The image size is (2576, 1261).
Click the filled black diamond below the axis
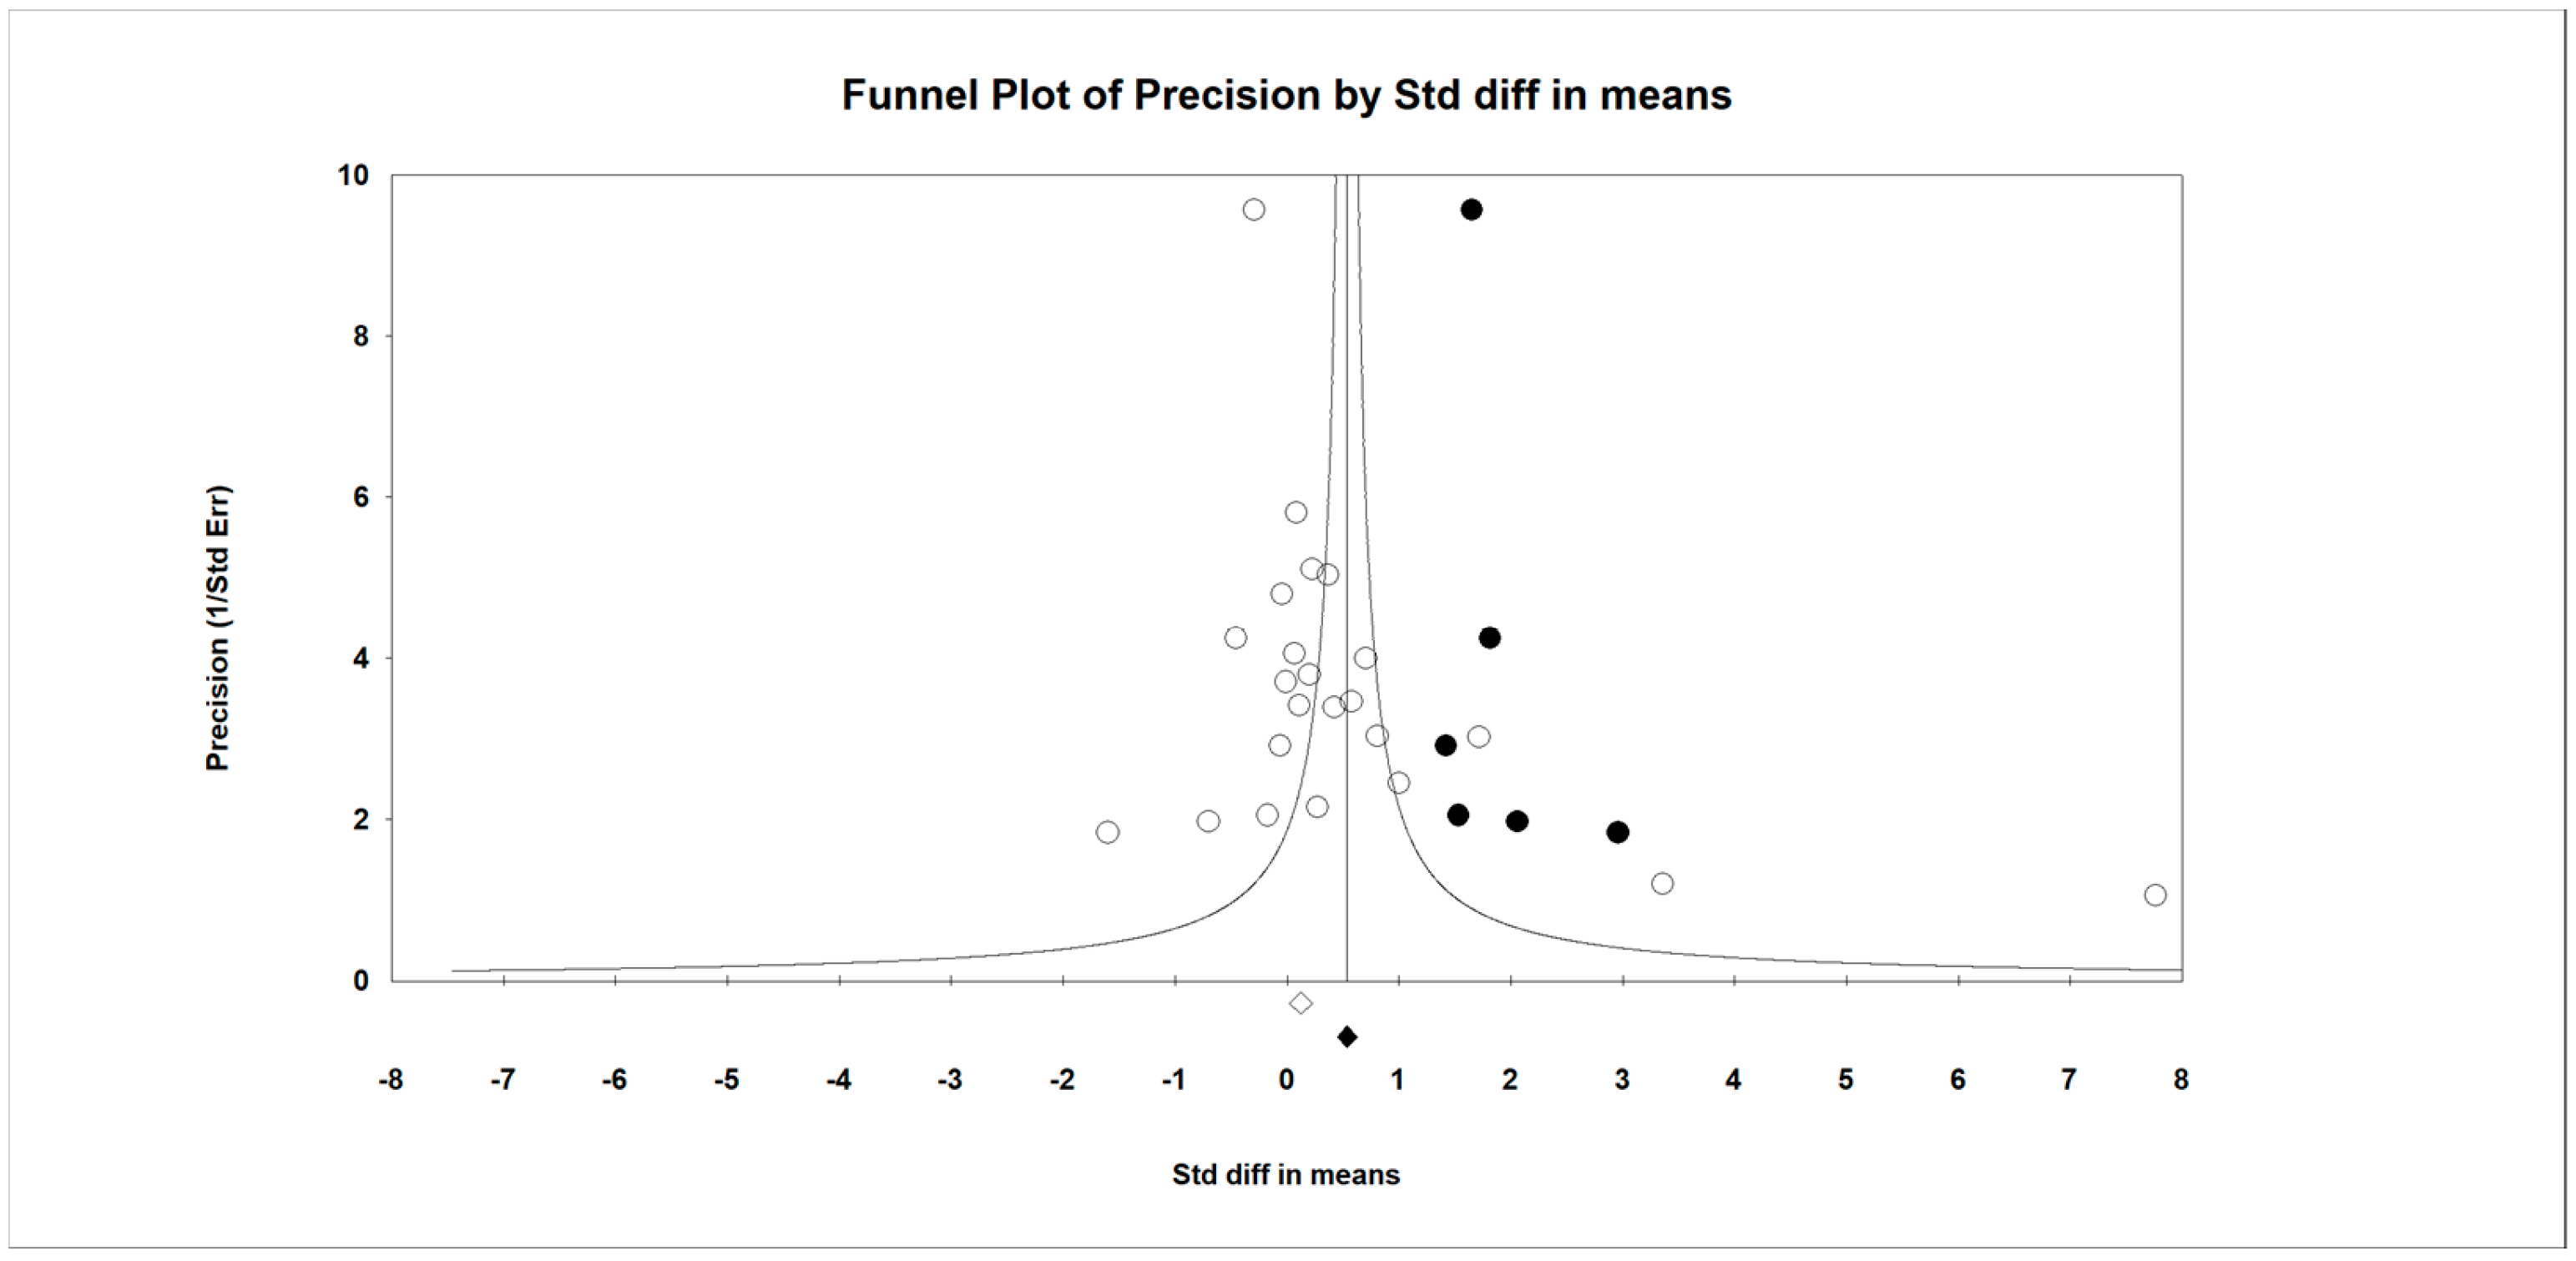click(x=1347, y=1037)
